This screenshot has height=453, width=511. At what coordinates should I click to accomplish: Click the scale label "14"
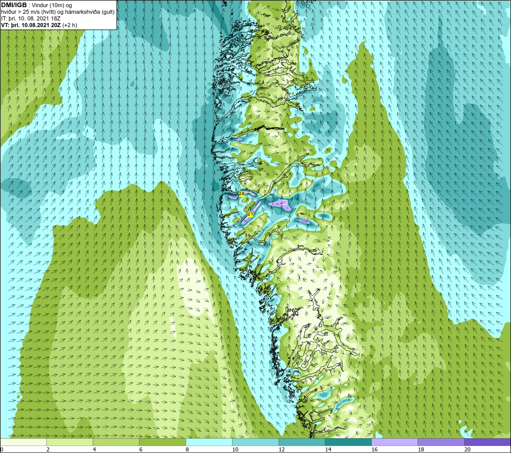(328, 449)
